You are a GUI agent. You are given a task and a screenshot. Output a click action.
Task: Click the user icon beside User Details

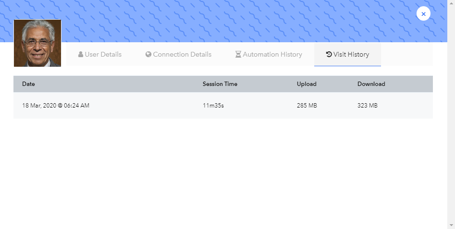[x=81, y=55]
